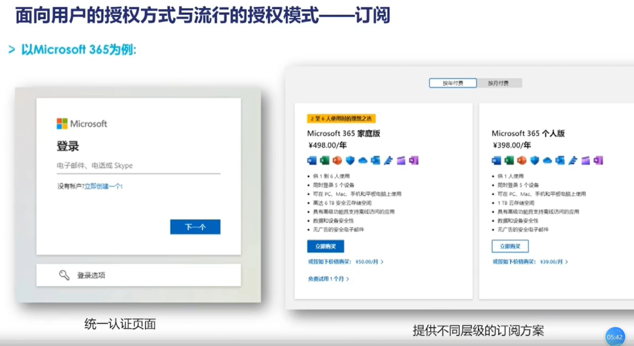Click the 登录 heading
Image resolution: width=634 pixels, height=346 pixels.
(68, 147)
